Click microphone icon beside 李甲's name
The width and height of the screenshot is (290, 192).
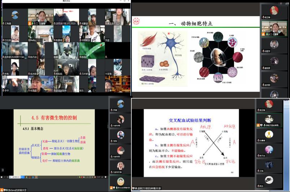point(3,91)
